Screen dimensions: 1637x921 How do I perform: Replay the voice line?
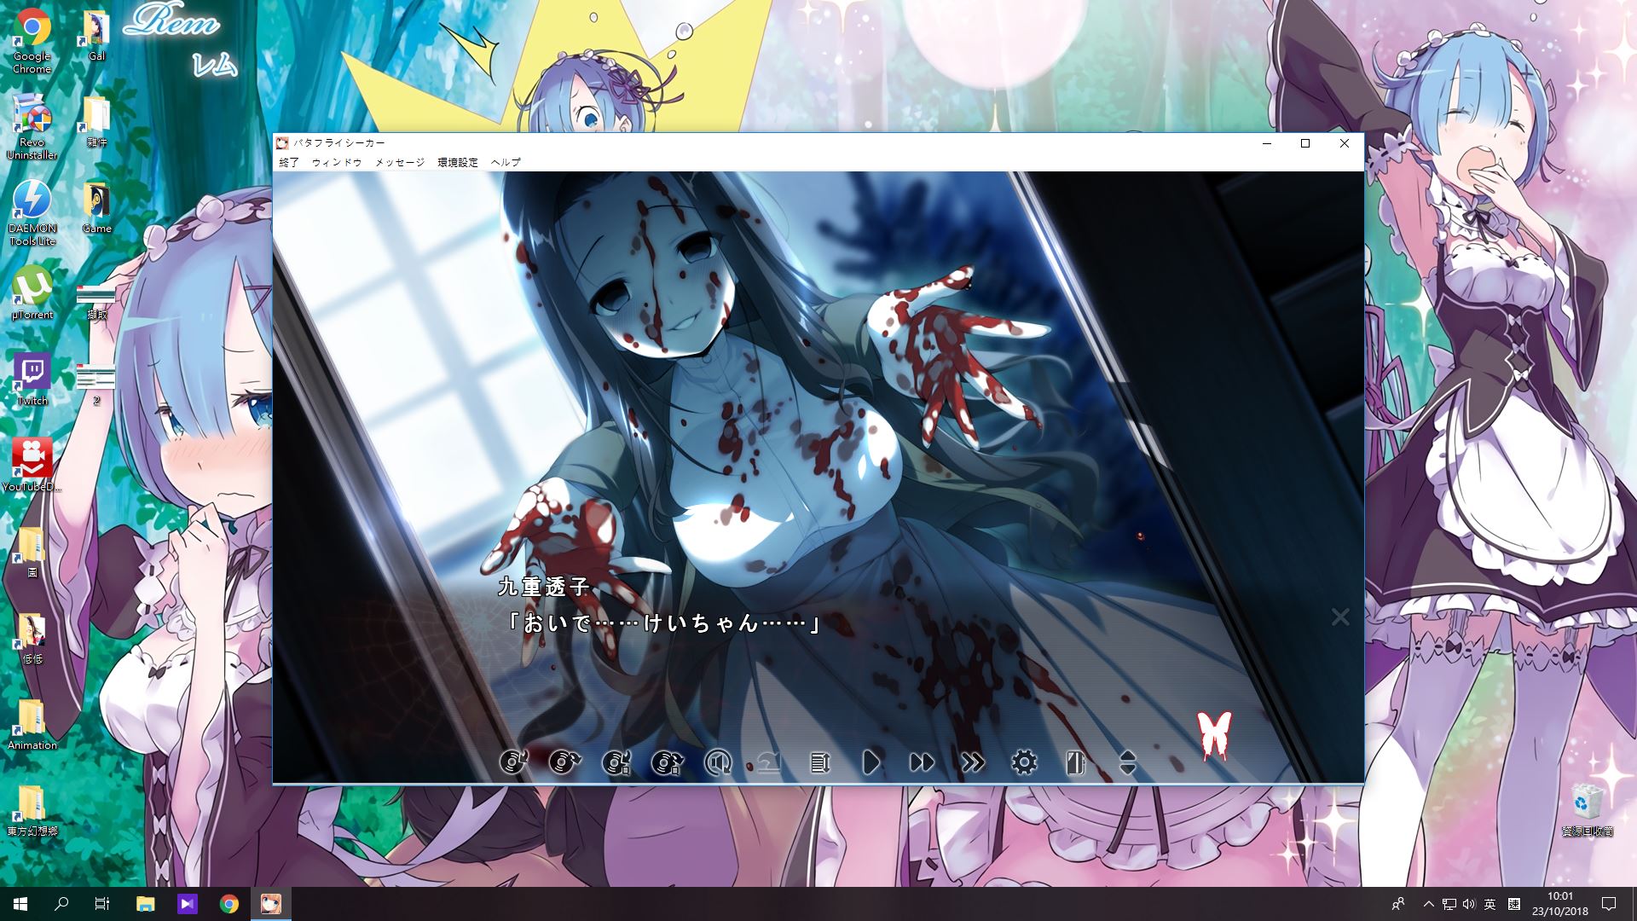tap(718, 762)
